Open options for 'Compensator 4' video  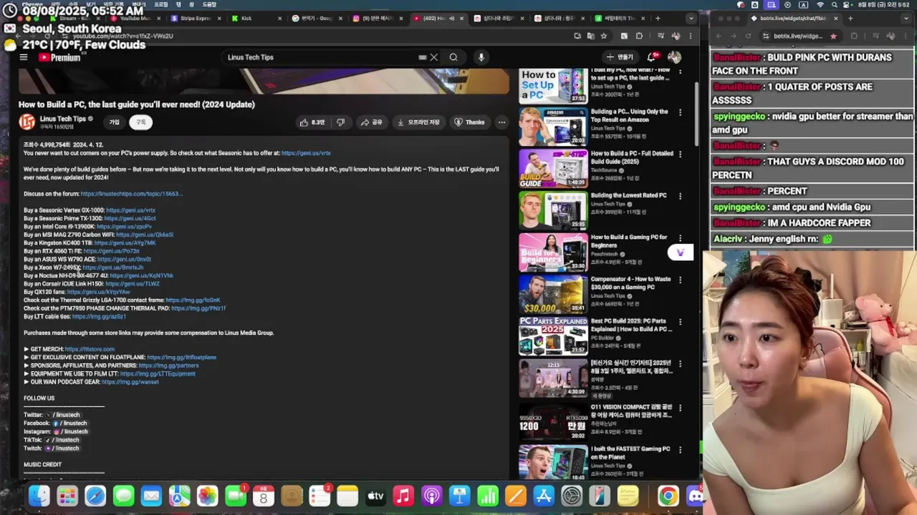pos(680,280)
